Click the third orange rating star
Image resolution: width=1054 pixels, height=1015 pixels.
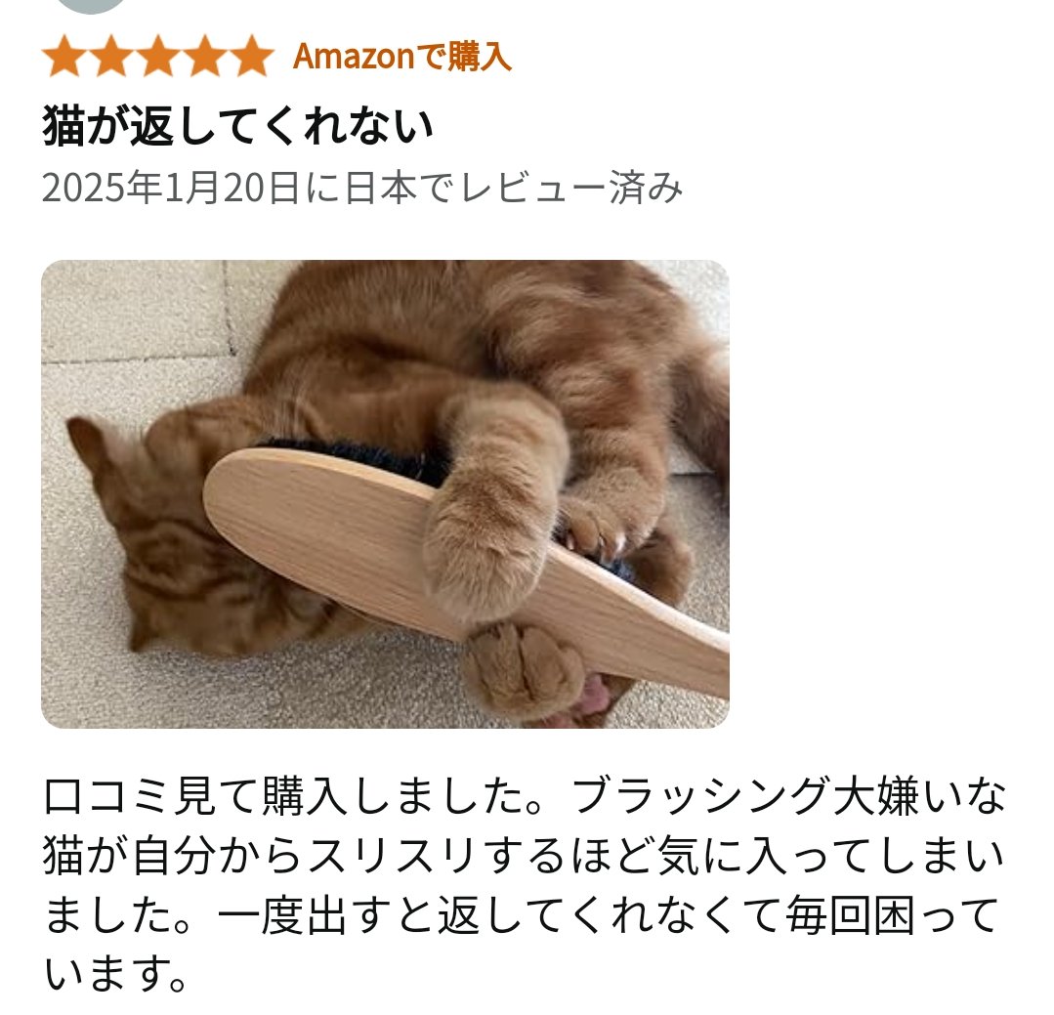click(158, 56)
